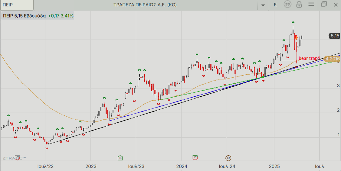Open the green E event marker
Screen dimensions: 341x171
[120, 157]
